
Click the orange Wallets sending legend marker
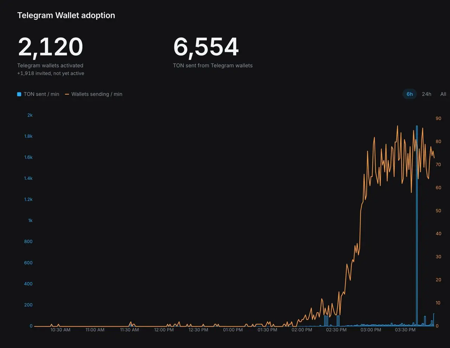pos(67,94)
